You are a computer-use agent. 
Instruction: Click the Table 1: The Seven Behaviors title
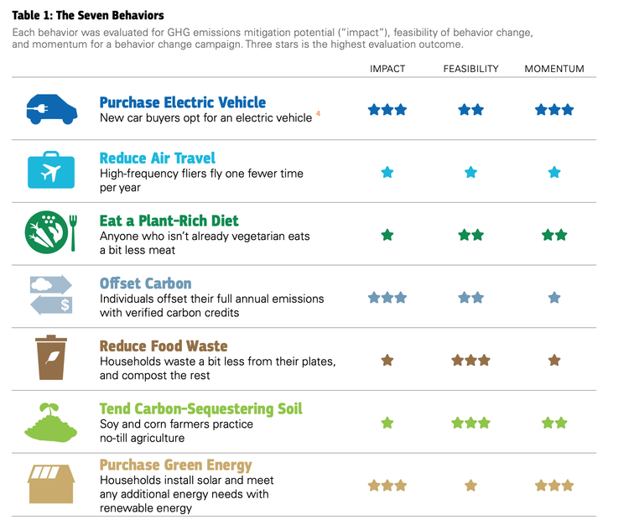[x=88, y=15]
